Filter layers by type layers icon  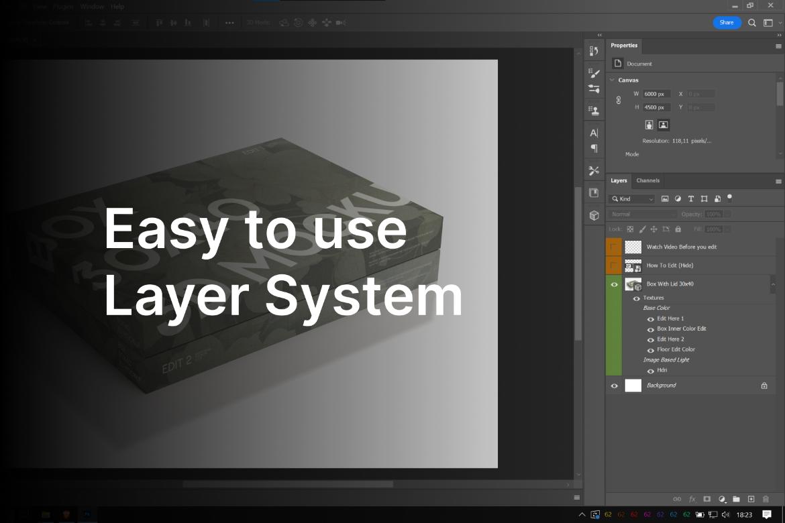(691, 198)
